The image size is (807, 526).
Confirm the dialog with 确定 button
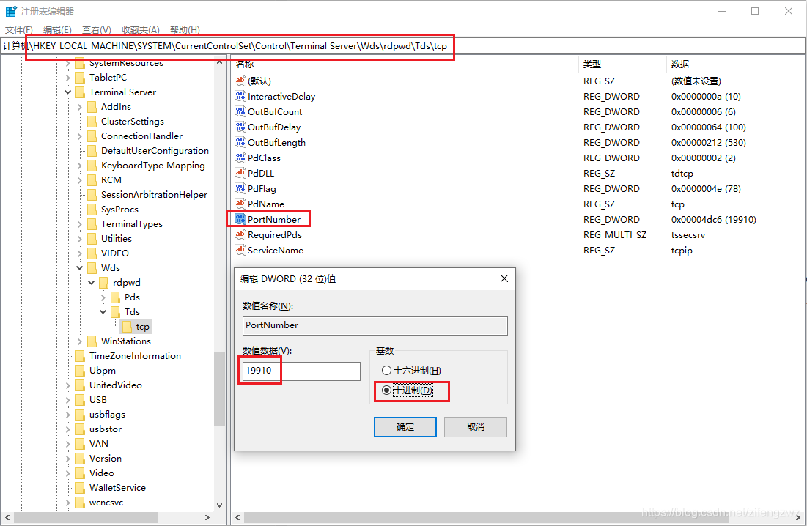coord(405,427)
